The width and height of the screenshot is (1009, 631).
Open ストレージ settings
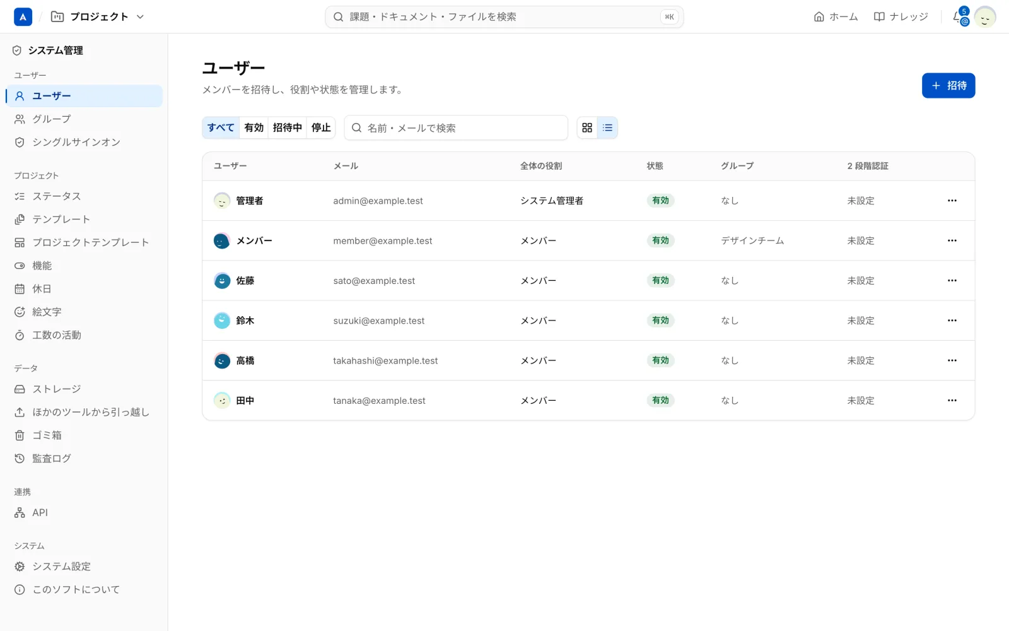tap(84, 389)
